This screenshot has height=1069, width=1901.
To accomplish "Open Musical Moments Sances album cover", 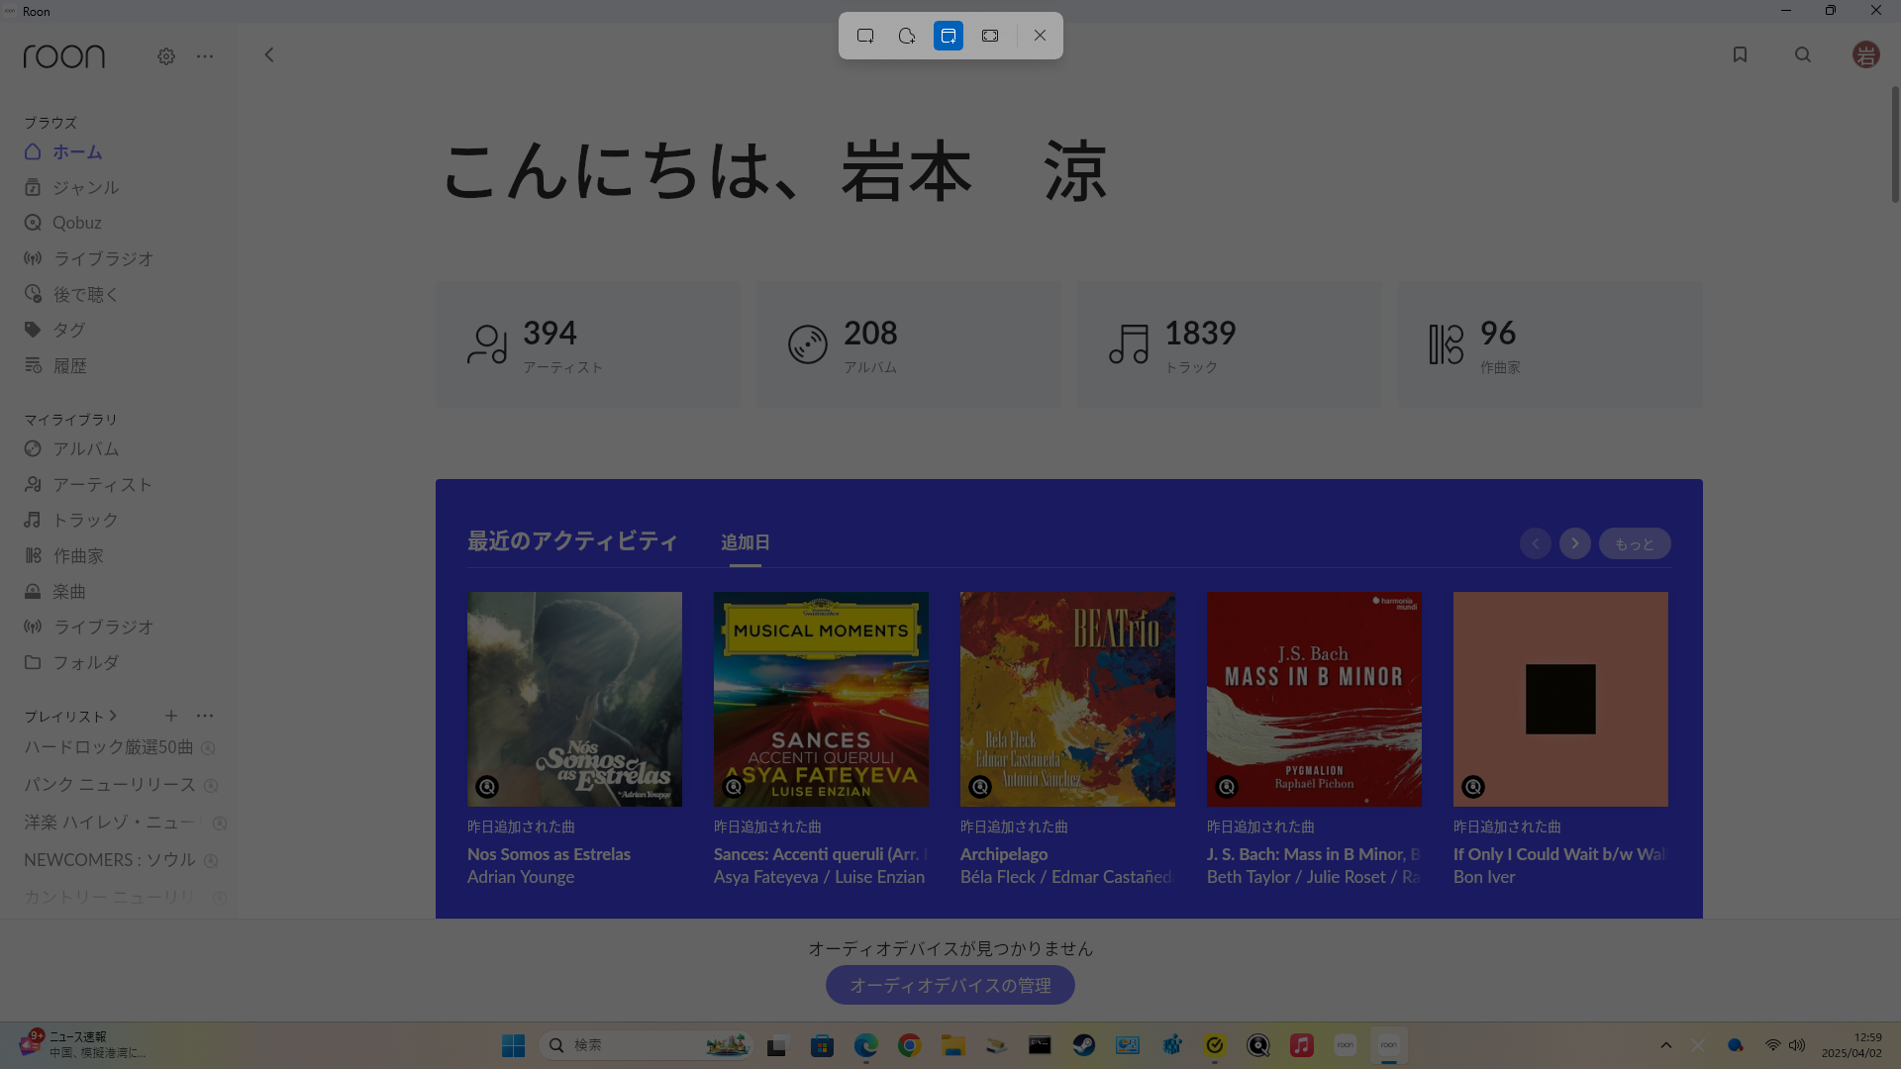I will point(821,699).
